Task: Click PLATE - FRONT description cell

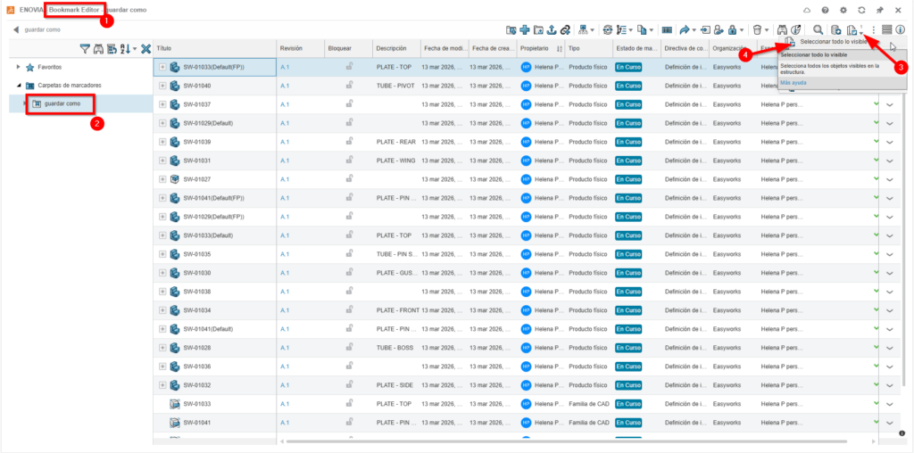Action: tap(397, 309)
